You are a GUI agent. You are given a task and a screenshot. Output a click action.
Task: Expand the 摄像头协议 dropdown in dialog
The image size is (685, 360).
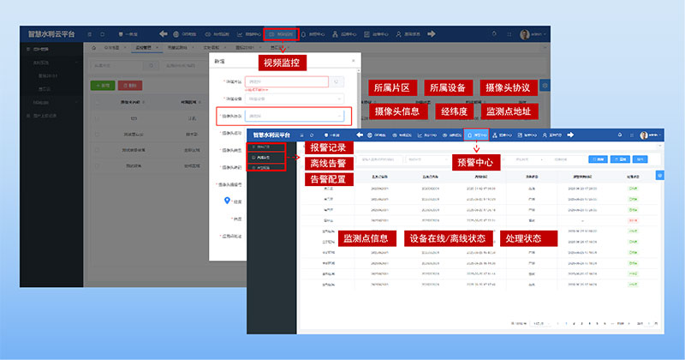tap(294, 116)
